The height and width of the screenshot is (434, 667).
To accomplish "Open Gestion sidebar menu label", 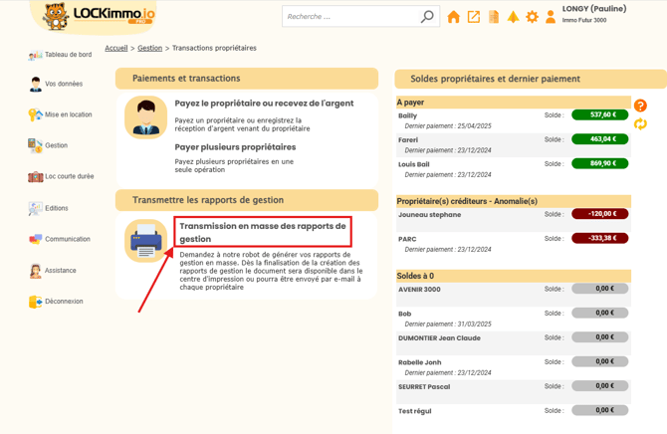I will point(56,145).
